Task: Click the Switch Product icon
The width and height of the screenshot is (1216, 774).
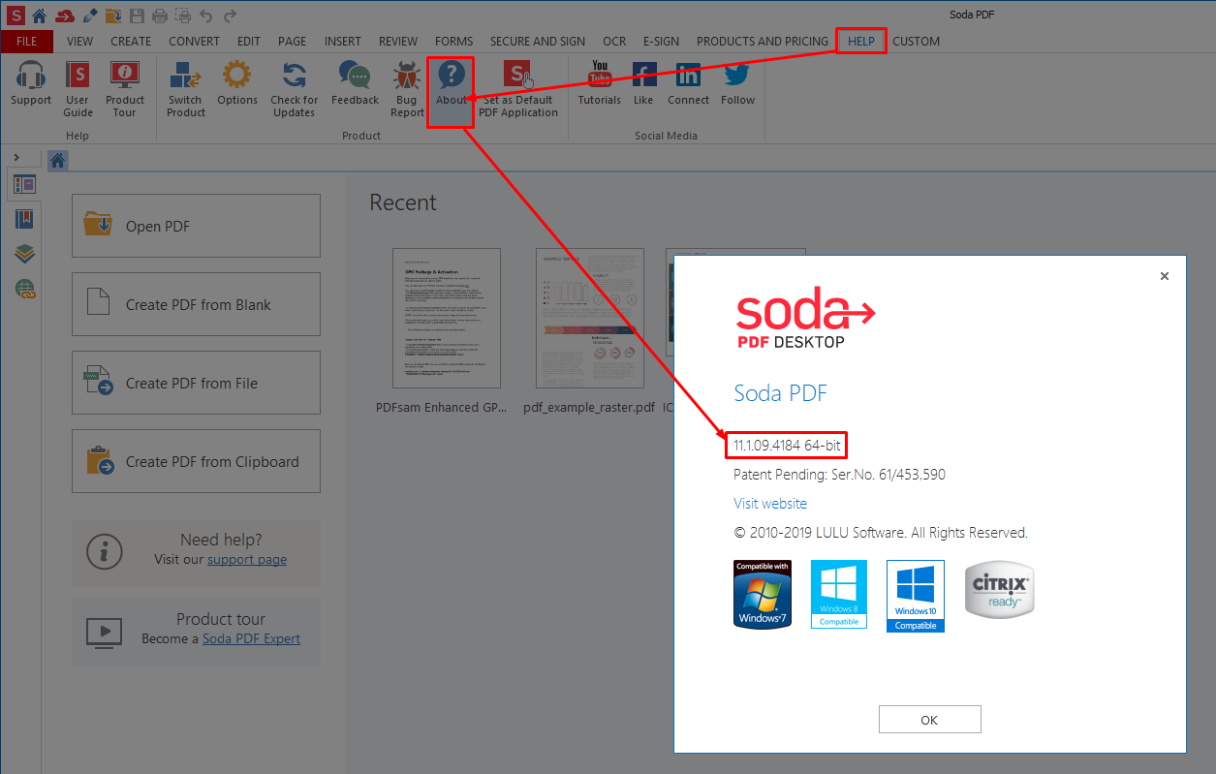Action: (185, 76)
